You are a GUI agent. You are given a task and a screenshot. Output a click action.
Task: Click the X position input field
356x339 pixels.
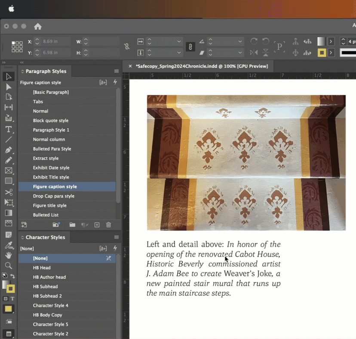coord(56,42)
